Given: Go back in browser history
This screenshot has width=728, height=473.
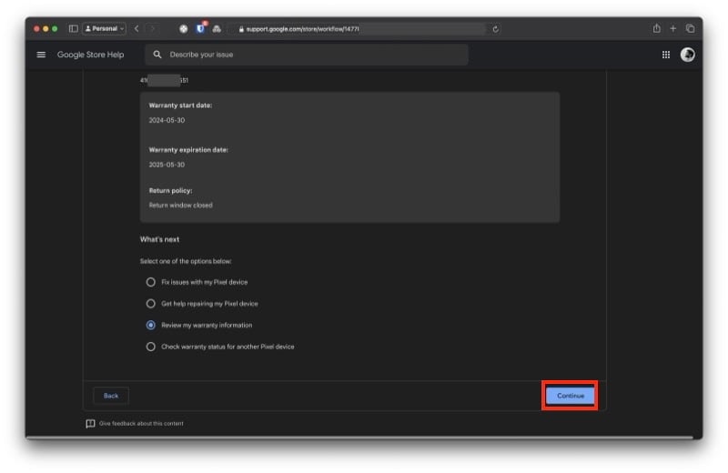Looking at the screenshot, I should point(136,29).
